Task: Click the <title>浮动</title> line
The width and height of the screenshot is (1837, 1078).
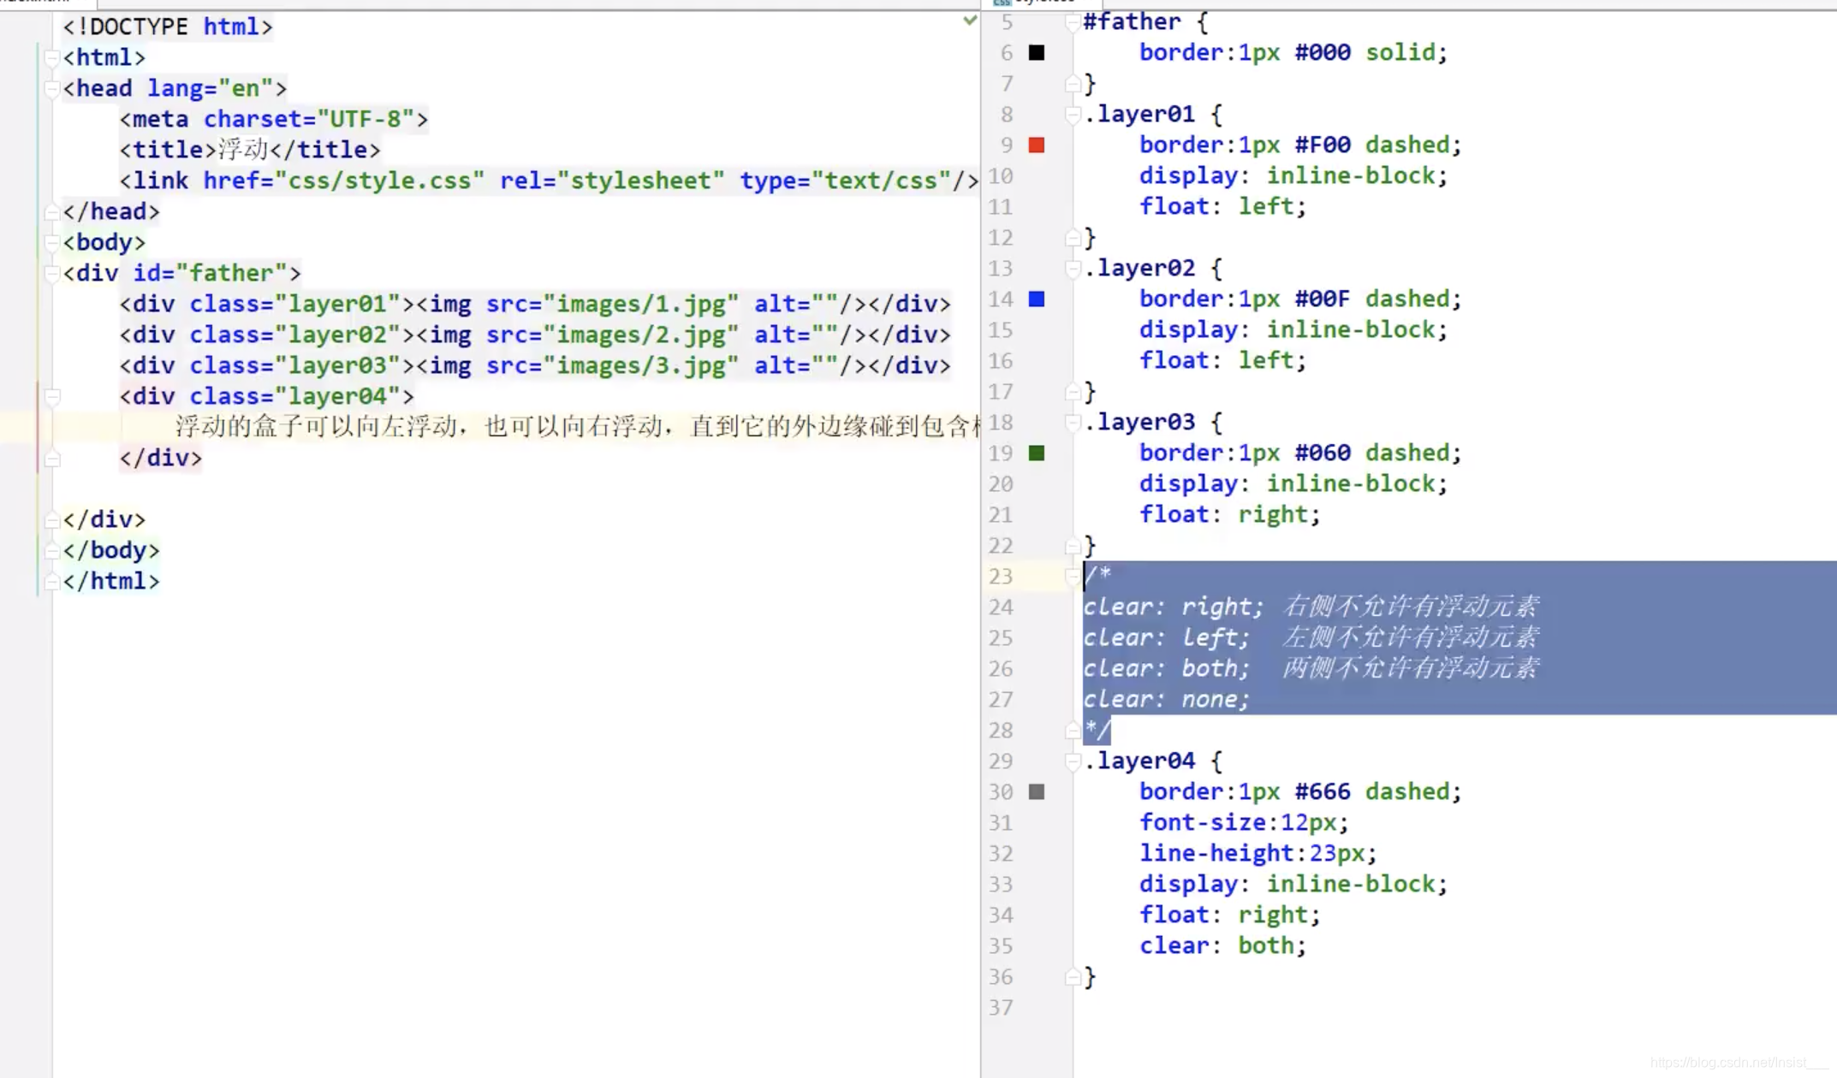Action: coord(250,151)
